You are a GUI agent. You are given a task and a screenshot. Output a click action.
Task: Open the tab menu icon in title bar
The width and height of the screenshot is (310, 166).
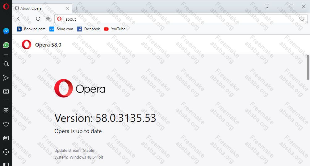tap(267, 6)
